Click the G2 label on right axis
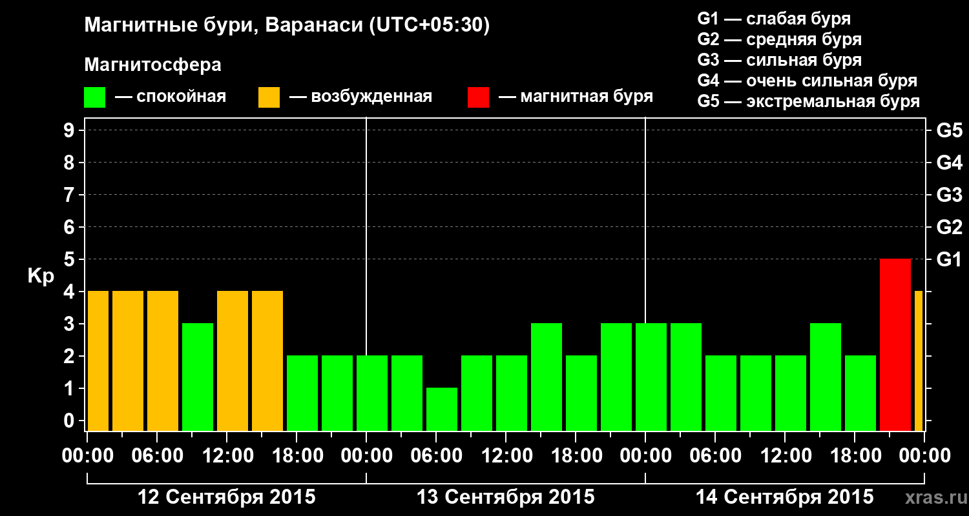The image size is (969, 516). click(949, 227)
